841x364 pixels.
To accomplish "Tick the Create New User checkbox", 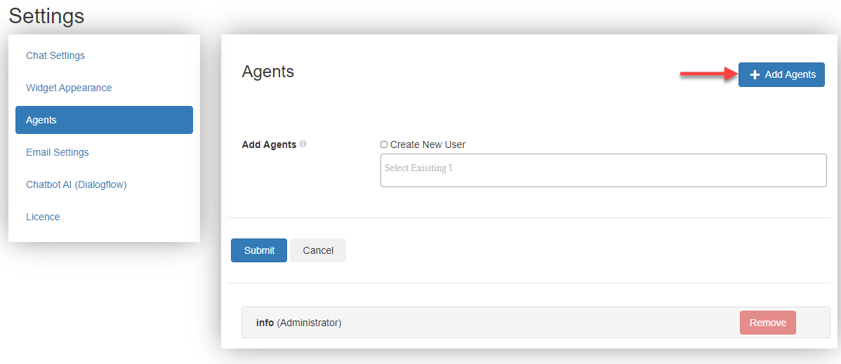I will [x=384, y=144].
